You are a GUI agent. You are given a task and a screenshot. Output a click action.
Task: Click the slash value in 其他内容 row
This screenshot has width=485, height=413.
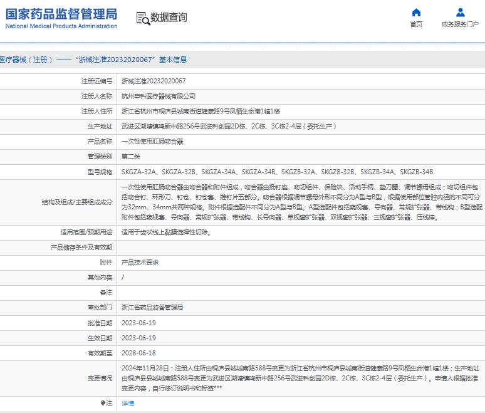click(123, 277)
